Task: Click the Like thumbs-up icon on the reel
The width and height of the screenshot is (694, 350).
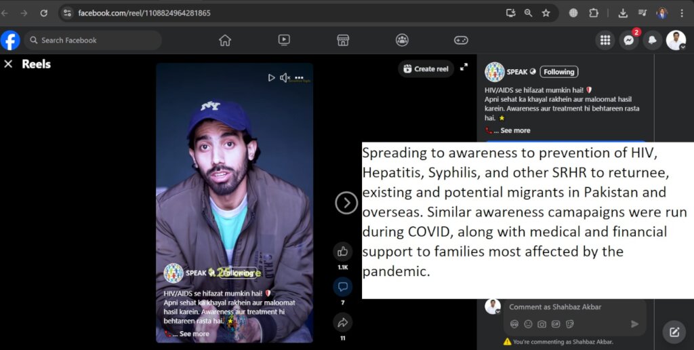Action: coord(342,252)
